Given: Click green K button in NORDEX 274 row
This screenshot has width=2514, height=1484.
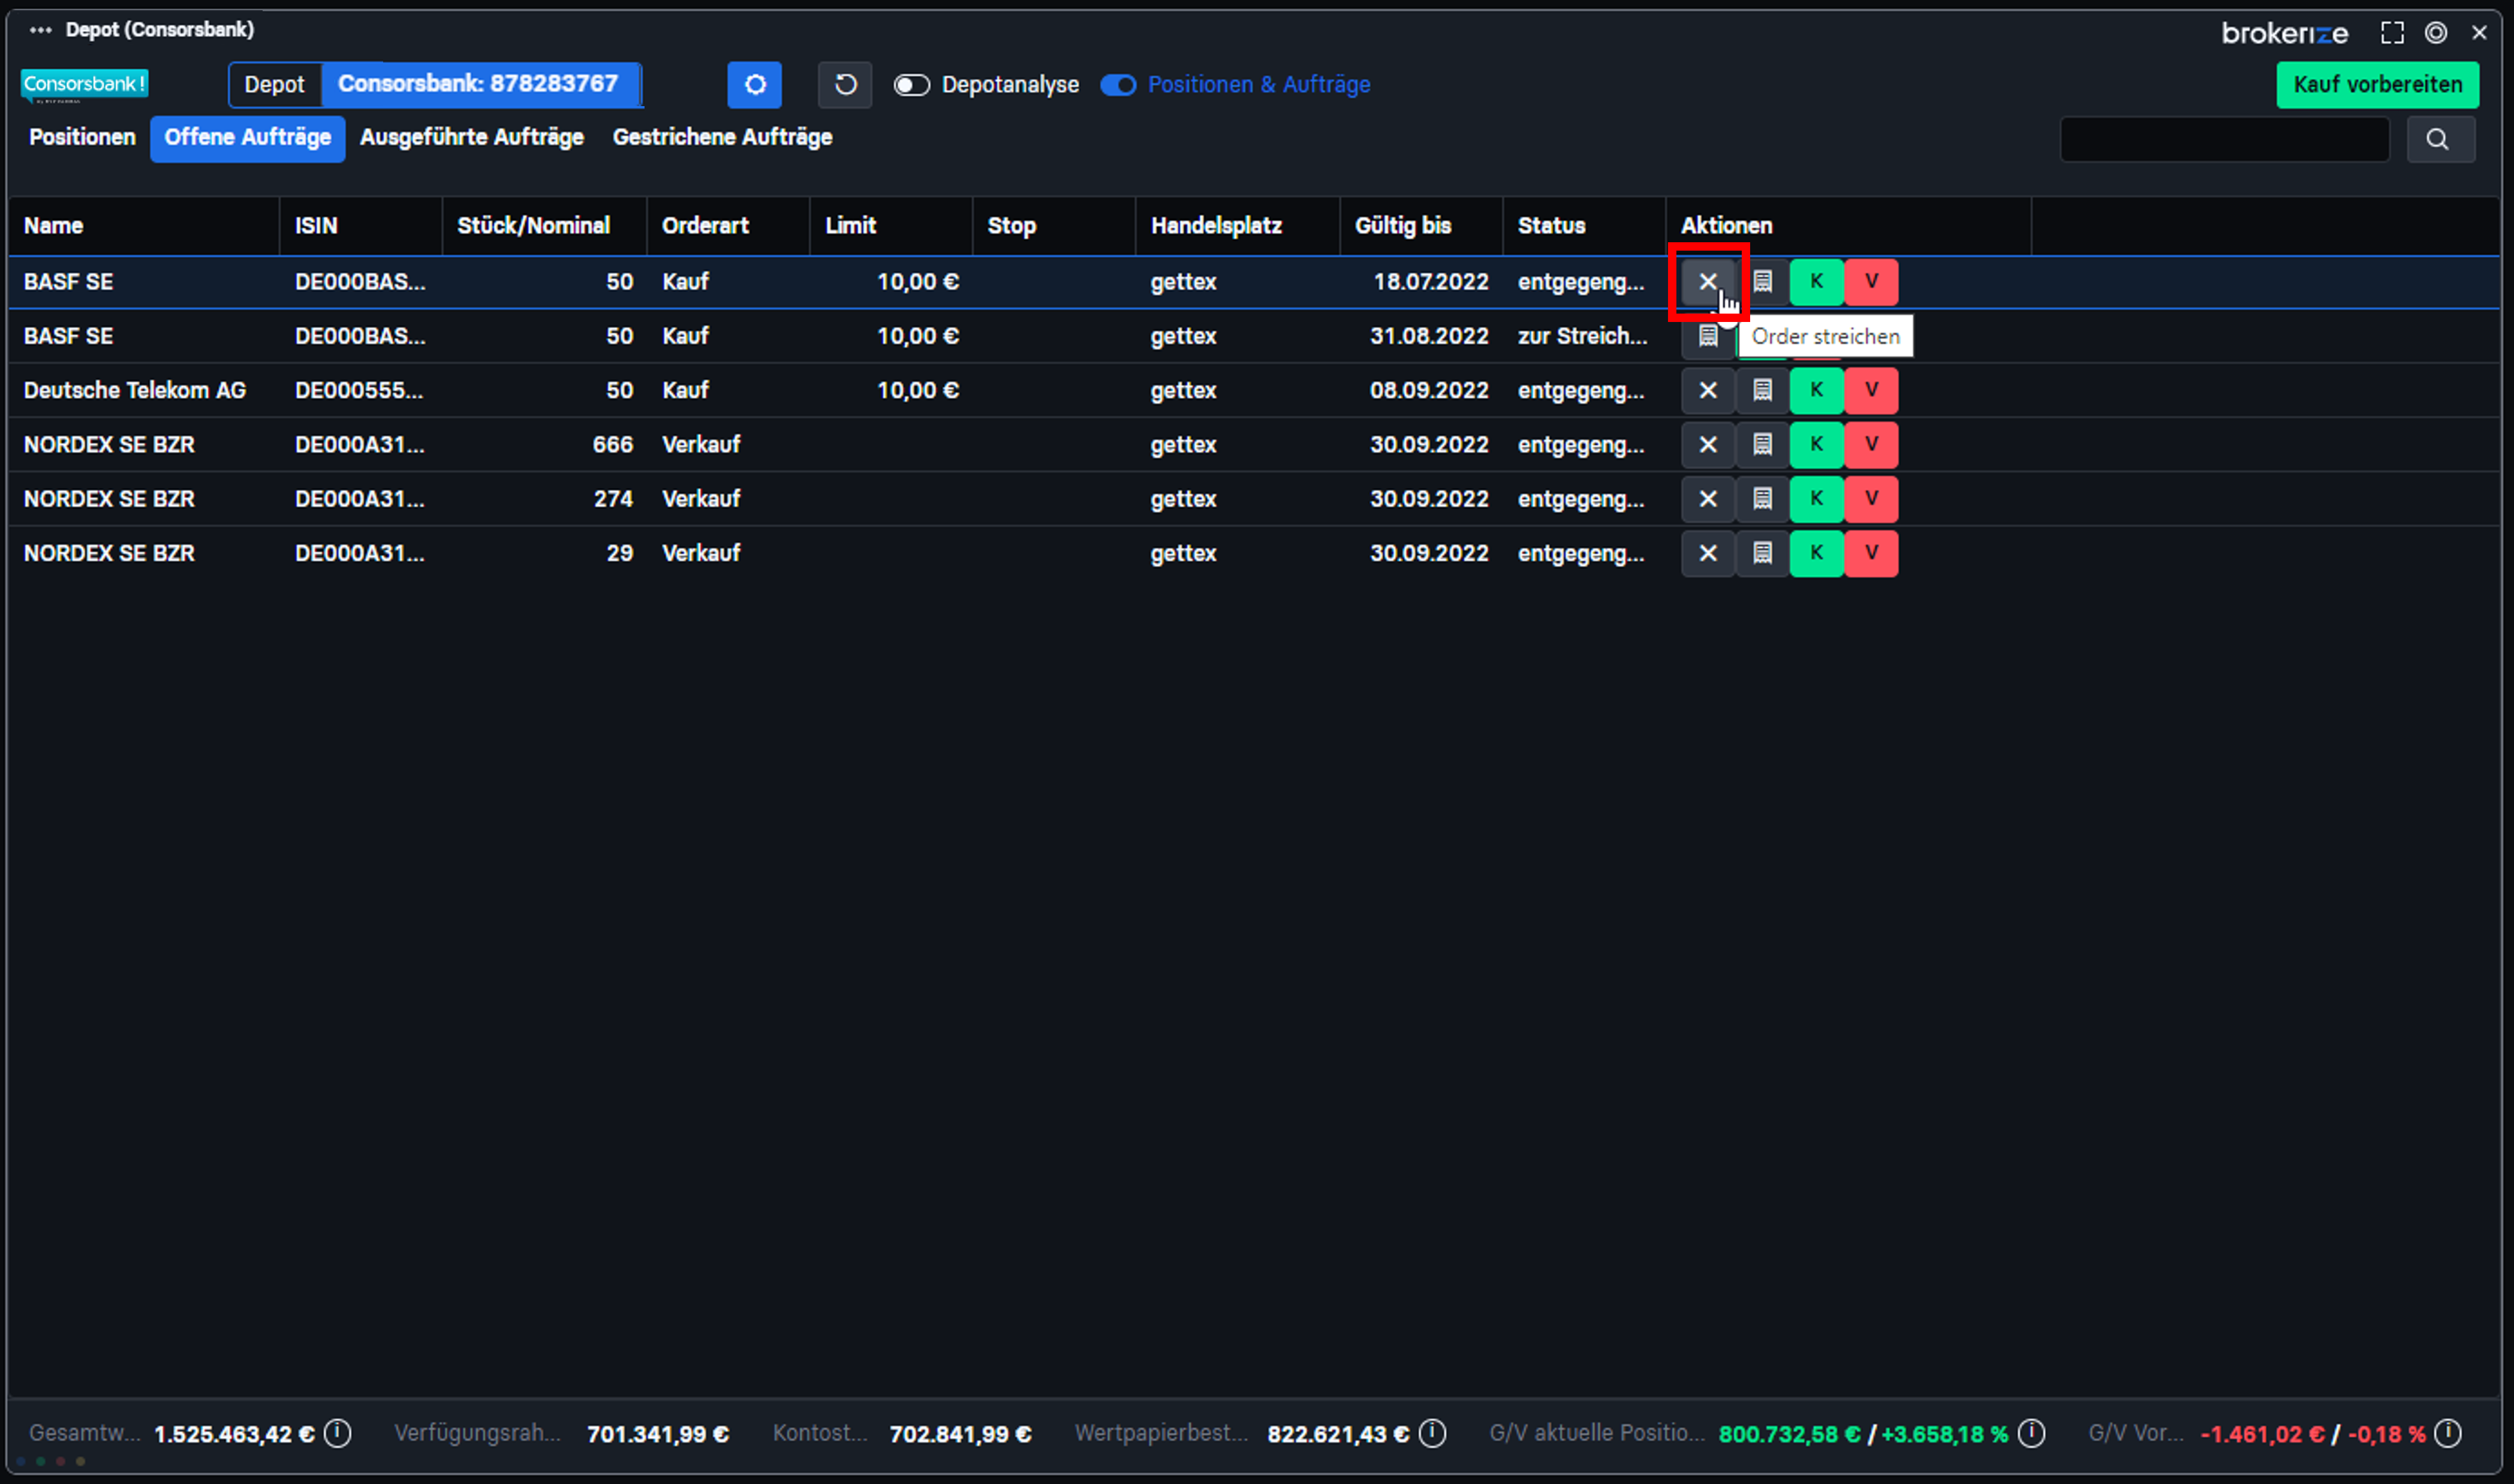Looking at the screenshot, I should (1816, 498).
